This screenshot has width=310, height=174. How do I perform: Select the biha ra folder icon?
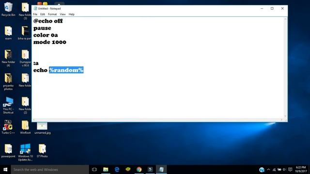pyautogui.click(x=25, y=33)
